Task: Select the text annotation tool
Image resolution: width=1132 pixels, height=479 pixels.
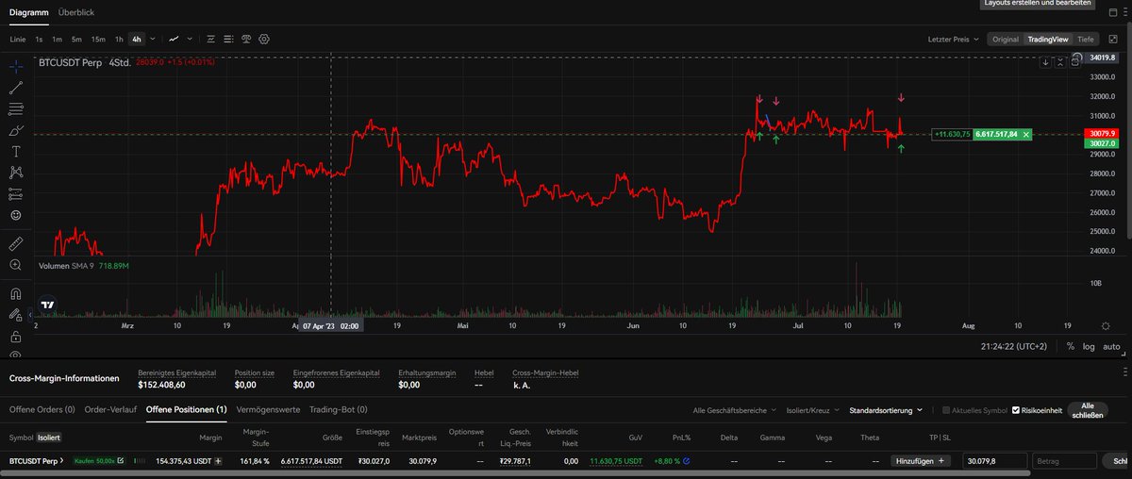Action: [x=16, y=151]
